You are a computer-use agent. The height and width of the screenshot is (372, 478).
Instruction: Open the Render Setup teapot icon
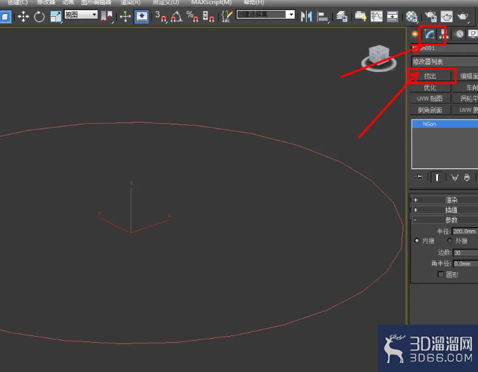click(431, 17)
